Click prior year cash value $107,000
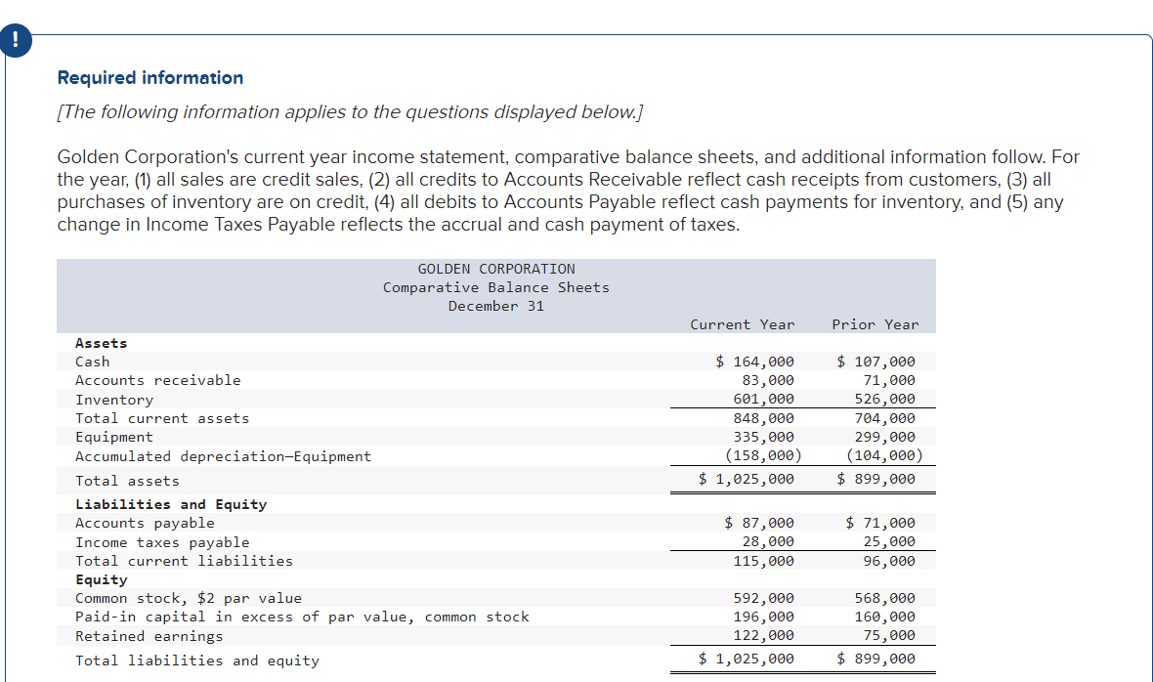 (x=875, y=362)
